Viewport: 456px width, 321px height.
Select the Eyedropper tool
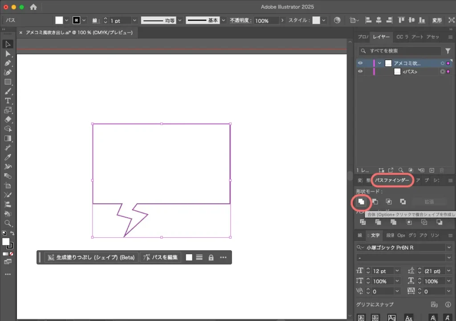(x=8, y=157)
